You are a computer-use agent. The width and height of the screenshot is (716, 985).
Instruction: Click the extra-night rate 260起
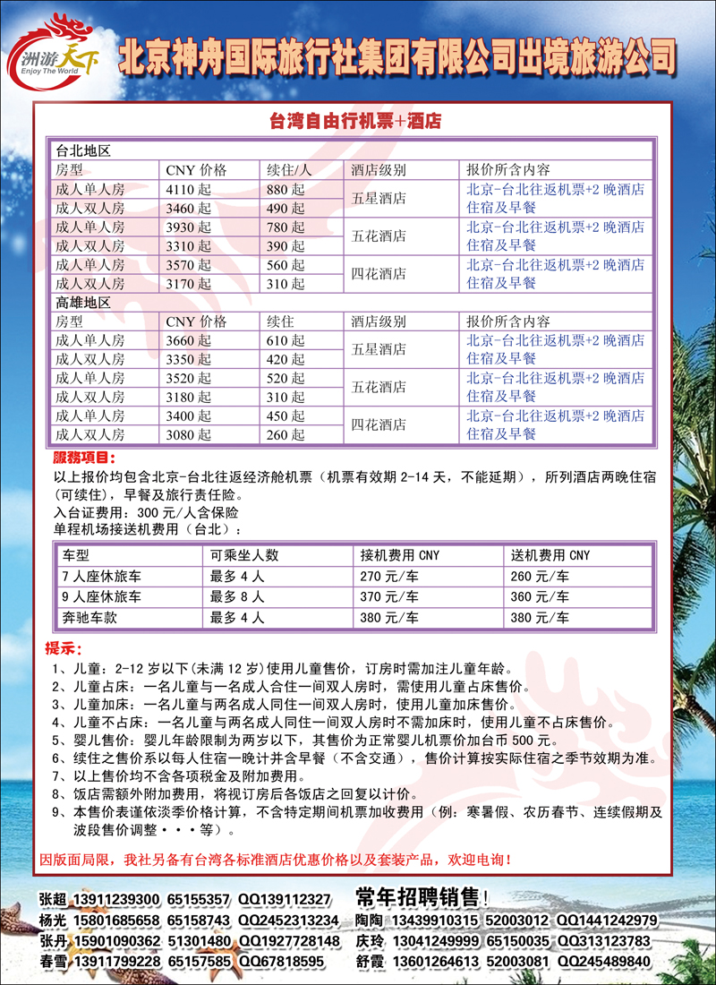pos(286,434)
